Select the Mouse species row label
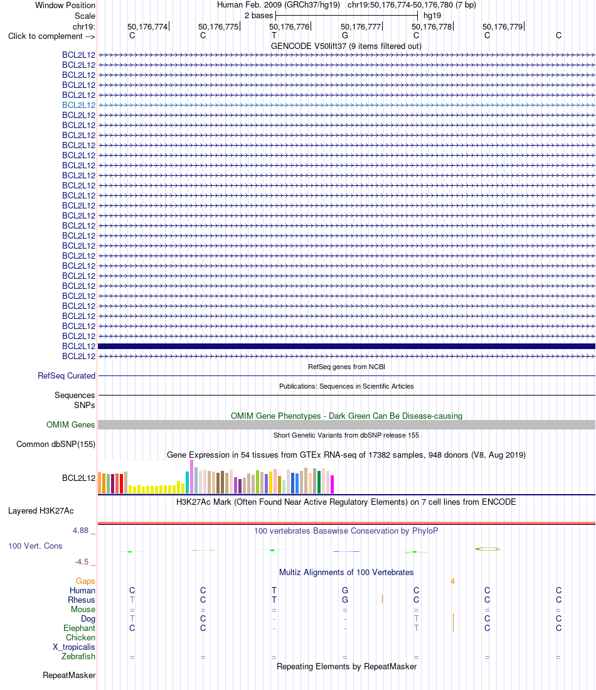 coord(83,610)
